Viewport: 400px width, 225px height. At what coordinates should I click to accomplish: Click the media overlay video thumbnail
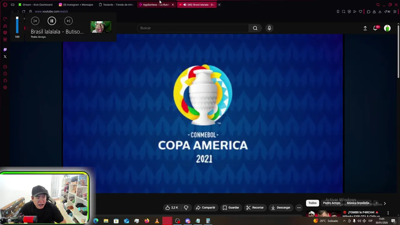(x=101, y=27)
